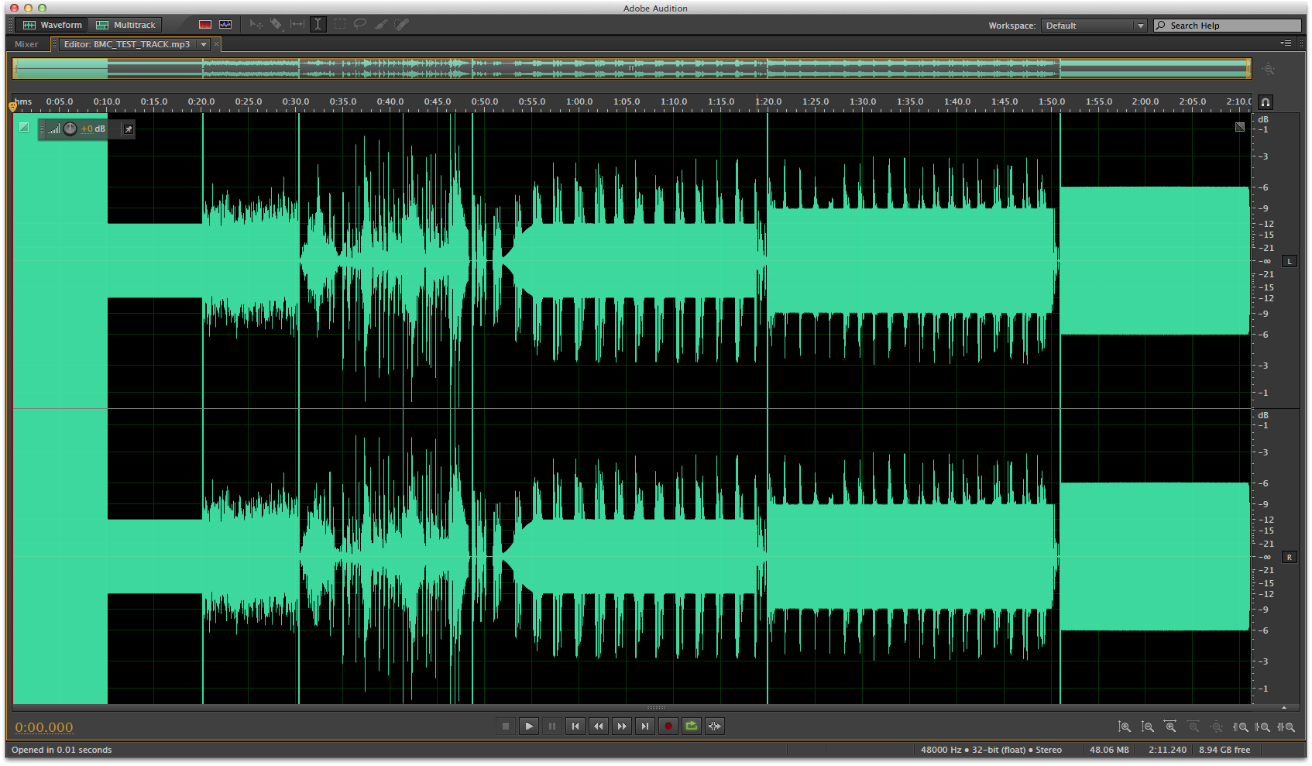Screen dimensions: 1312x766
Task: Click the Skip Selection button
Action: (715, 726)
